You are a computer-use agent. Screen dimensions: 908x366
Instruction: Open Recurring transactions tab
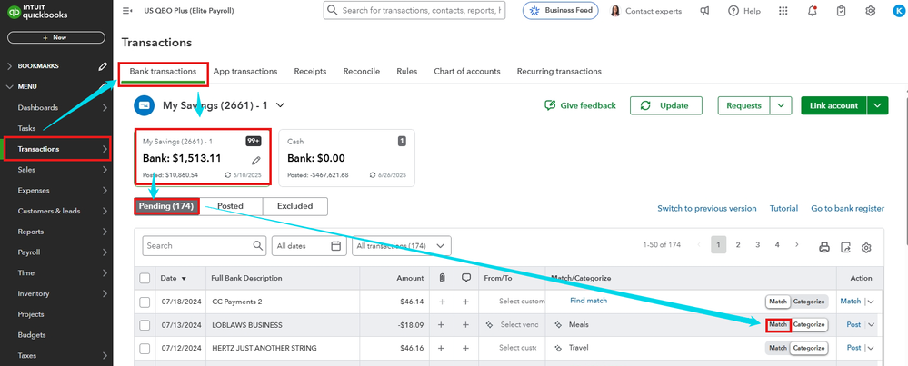[559, 72]
